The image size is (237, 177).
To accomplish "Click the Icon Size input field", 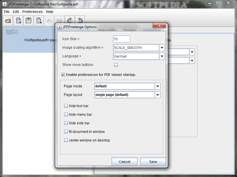I will click(122, 39).
